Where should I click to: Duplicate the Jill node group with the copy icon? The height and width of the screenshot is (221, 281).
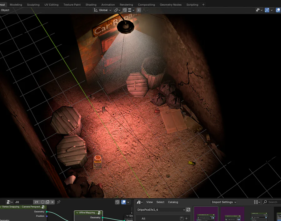coord(47,202)
